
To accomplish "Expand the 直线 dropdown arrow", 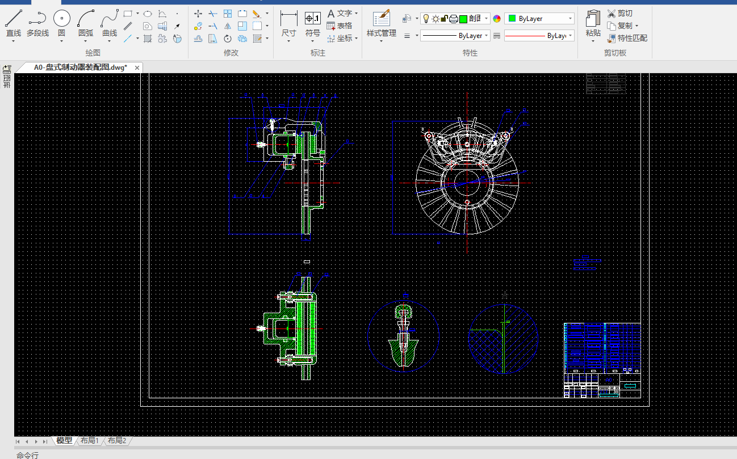I will [13, 41].
